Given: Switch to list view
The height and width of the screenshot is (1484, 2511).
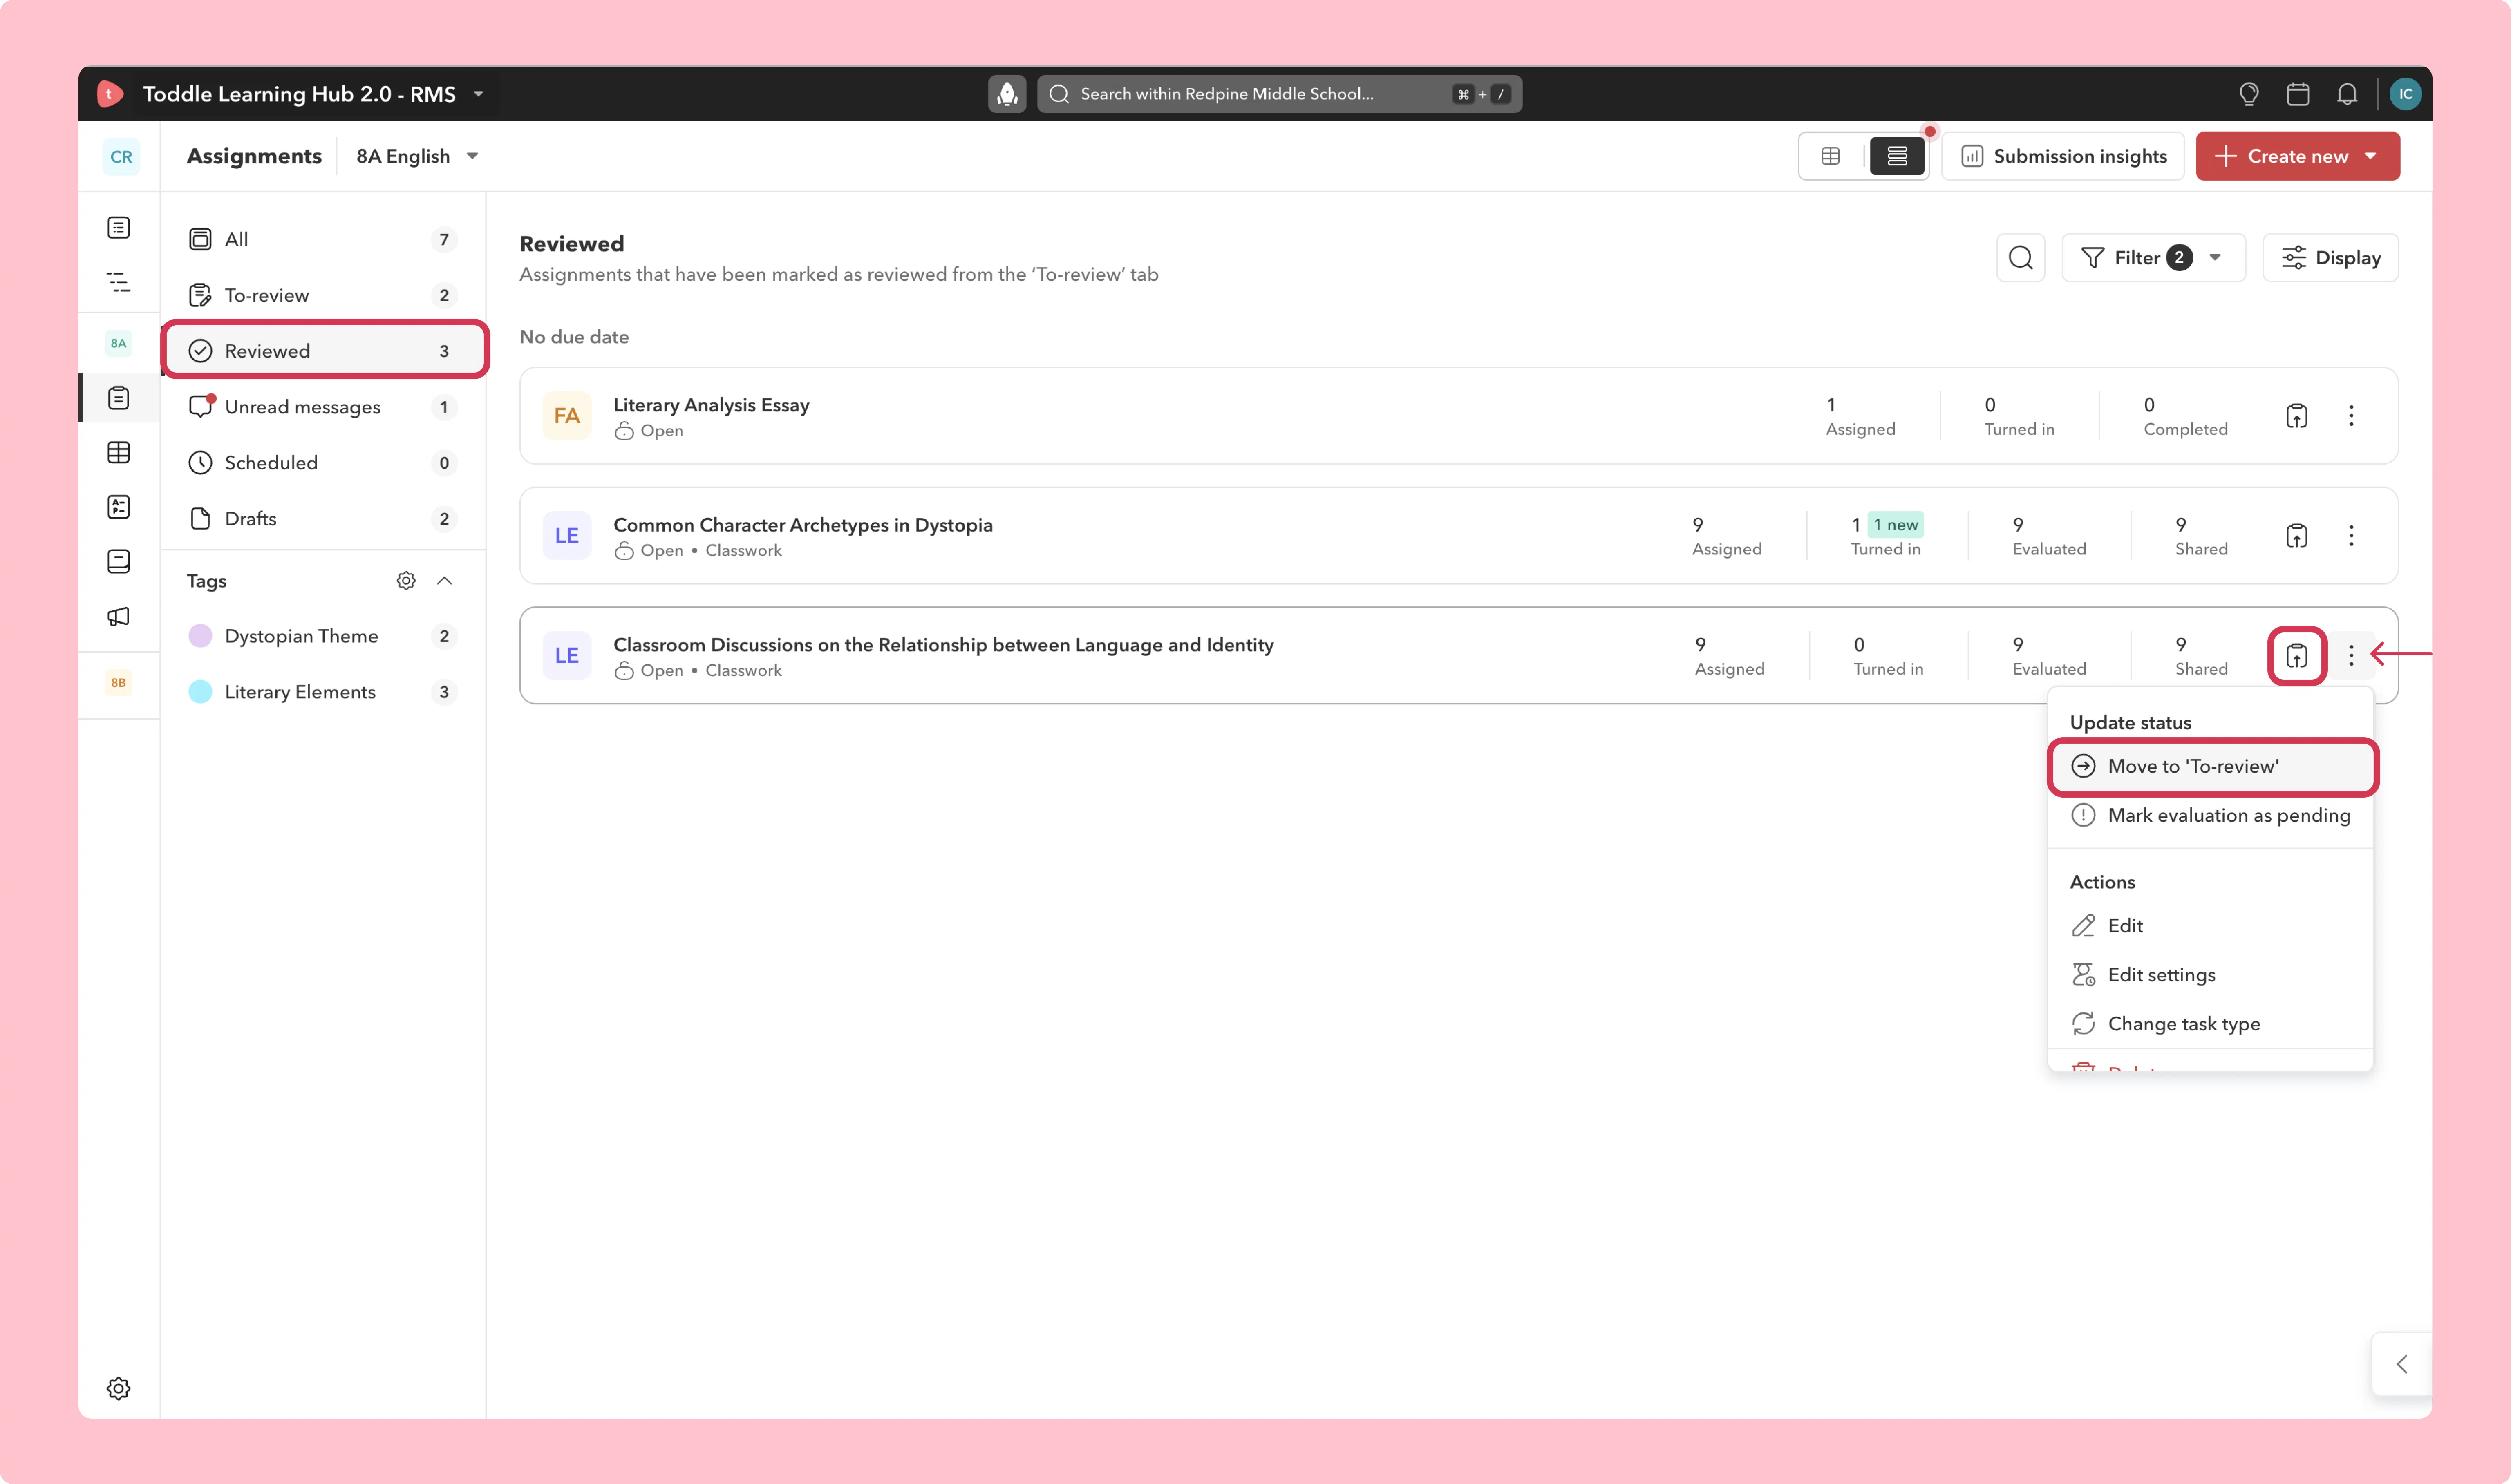Looking at the screenshot, I should tap(1897, 156).
